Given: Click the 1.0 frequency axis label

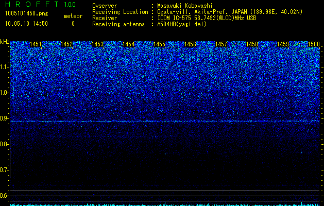Looking at the screenshot, I should 5,93.
